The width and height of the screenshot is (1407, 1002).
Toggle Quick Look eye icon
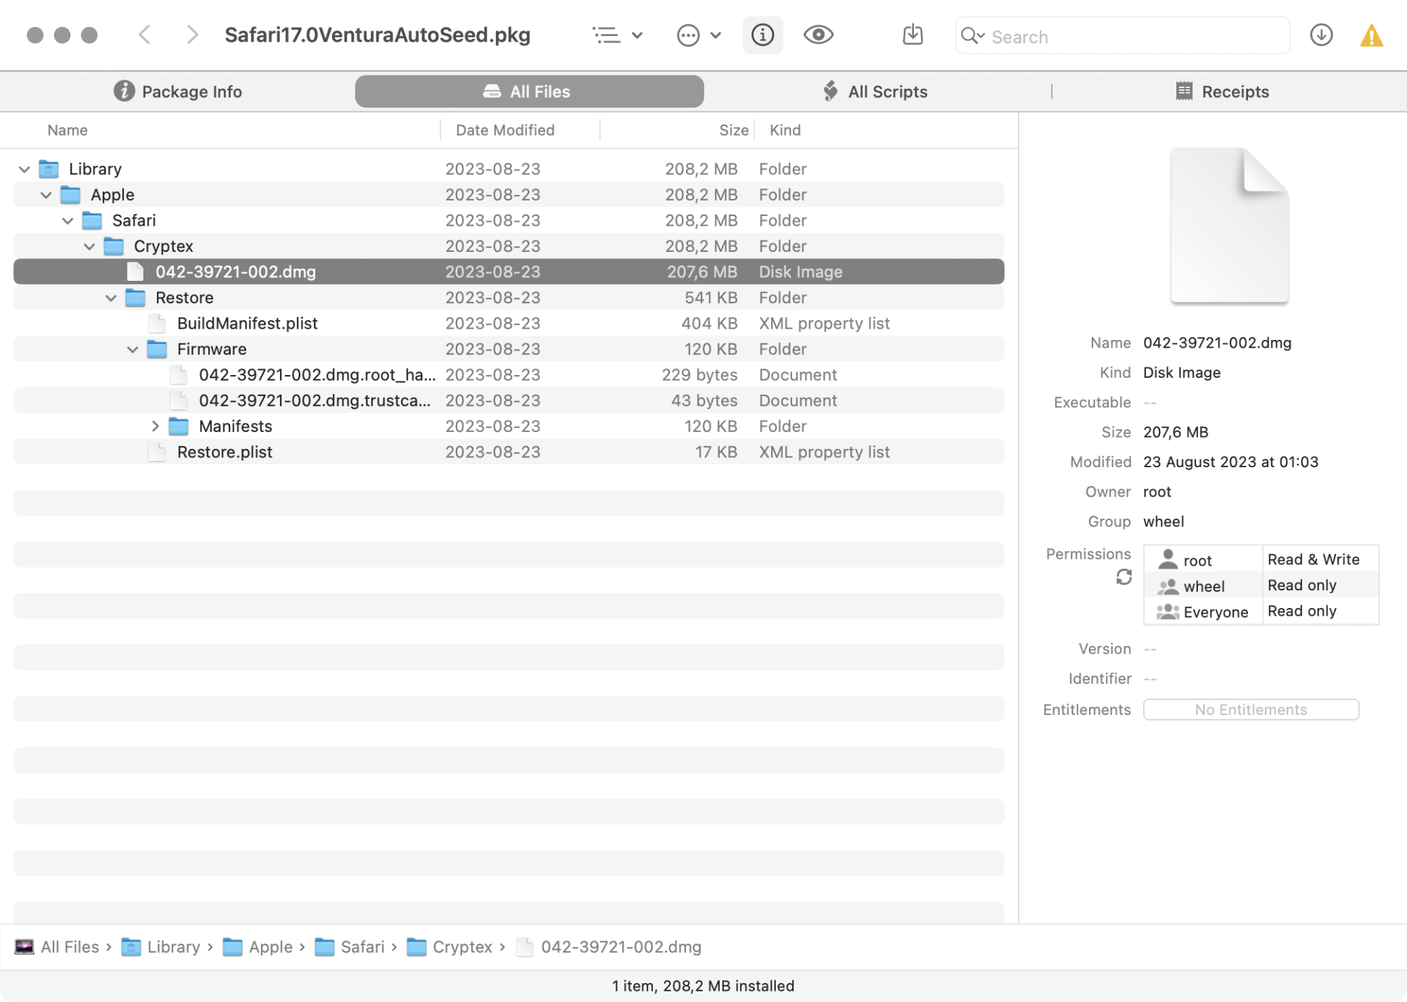pyautogui.click(x=818, y=35)
